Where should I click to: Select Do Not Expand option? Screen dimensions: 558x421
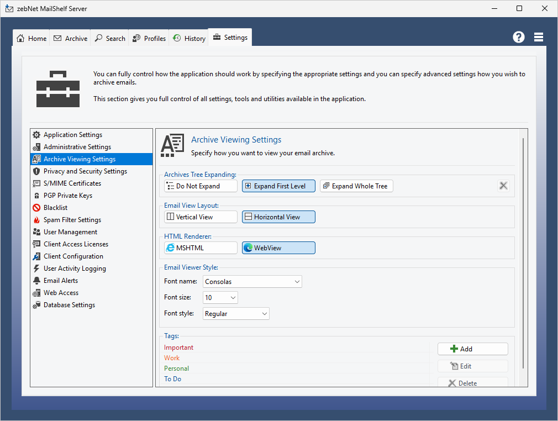click(201, 186)
